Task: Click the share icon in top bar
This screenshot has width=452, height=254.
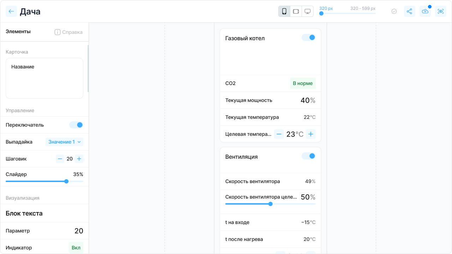Action: tap(409, 11)
